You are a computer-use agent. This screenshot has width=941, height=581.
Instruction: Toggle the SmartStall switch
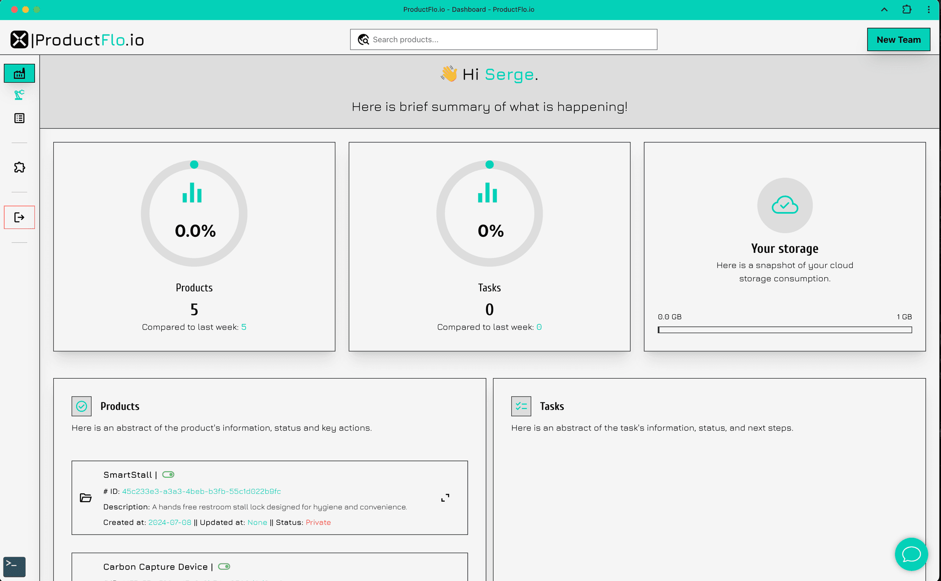[x=168, y=475]
